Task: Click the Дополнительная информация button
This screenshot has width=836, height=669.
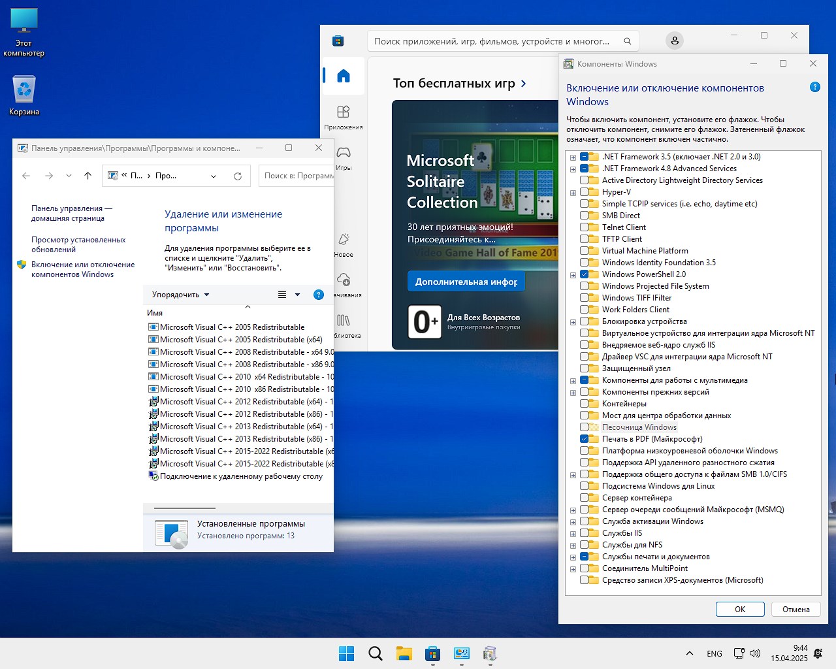Action: [x=466, y=282]
